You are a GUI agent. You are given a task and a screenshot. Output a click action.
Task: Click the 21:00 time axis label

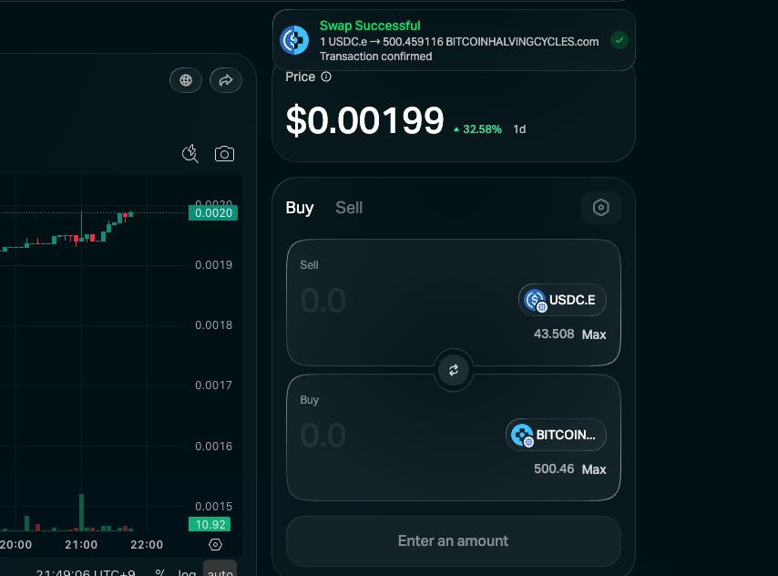81,545
